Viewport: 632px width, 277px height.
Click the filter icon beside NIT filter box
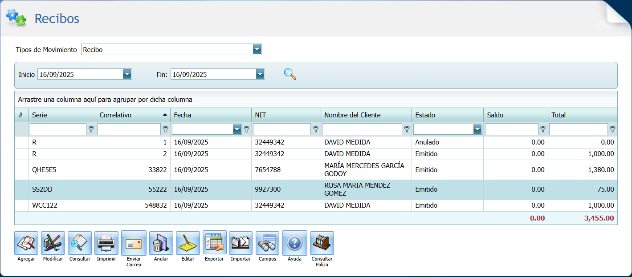pos(316,129)
